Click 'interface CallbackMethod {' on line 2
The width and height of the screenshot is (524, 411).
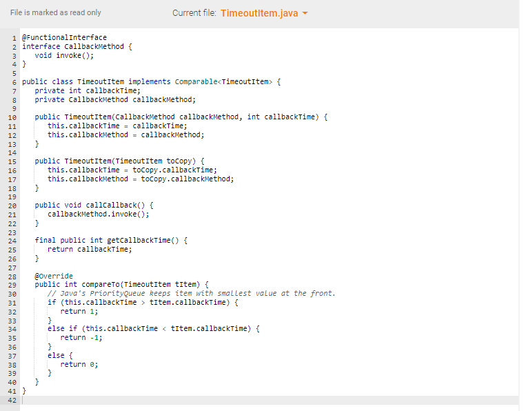coord(77,46)
